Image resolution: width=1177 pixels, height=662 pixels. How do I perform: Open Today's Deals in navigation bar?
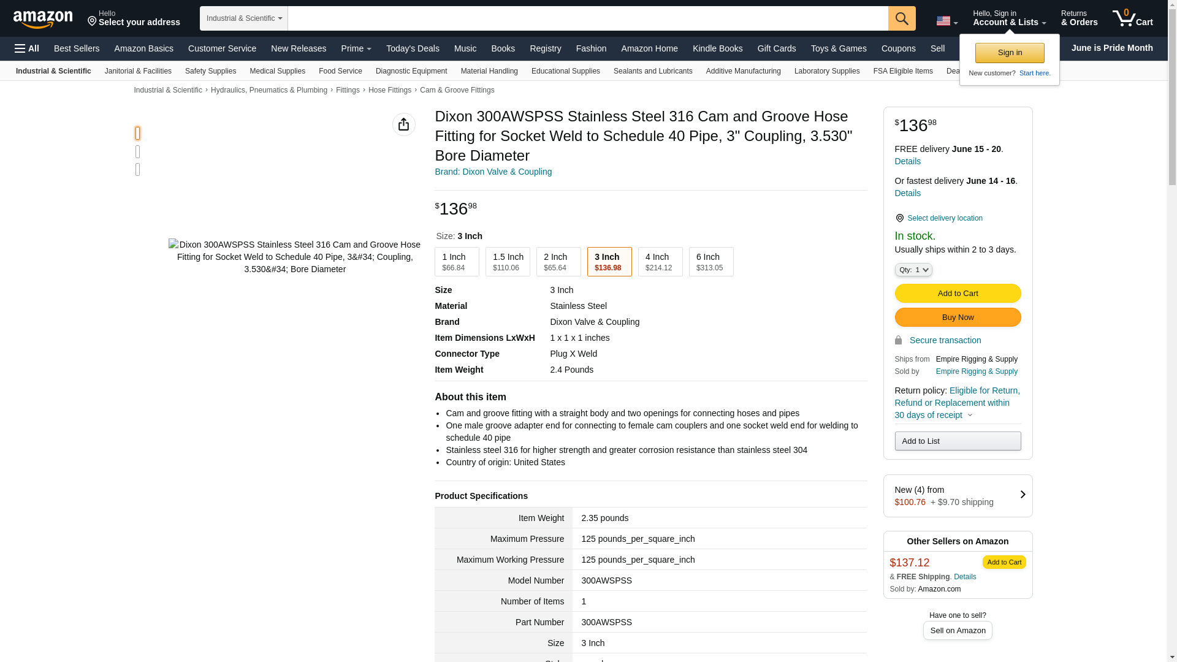pos(413,48)
